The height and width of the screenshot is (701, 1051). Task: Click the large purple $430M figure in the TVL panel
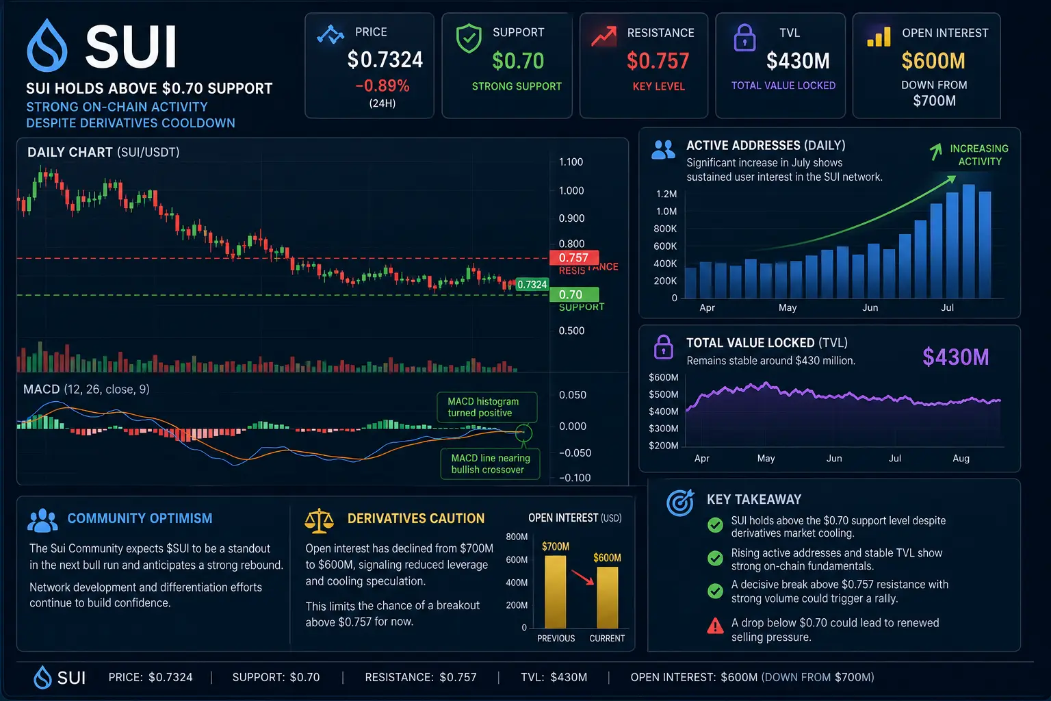point(955,357)
